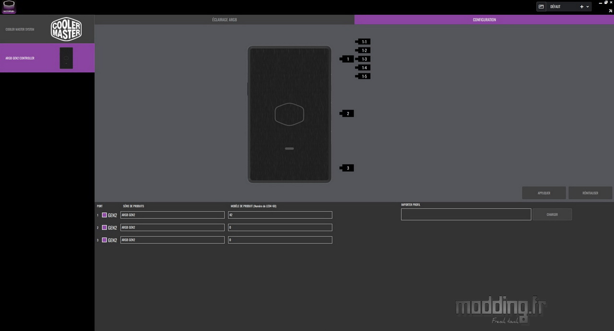Click the Charger button

click(x=552, y=215)
